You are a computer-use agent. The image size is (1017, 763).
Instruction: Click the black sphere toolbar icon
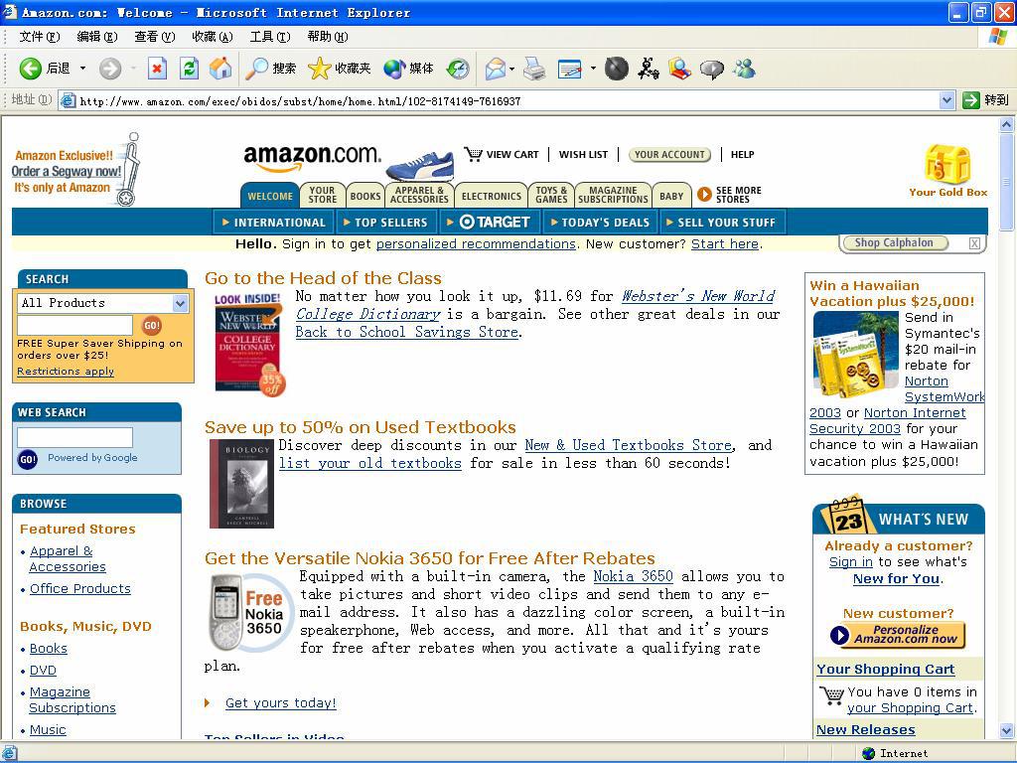tap(616, 69)
